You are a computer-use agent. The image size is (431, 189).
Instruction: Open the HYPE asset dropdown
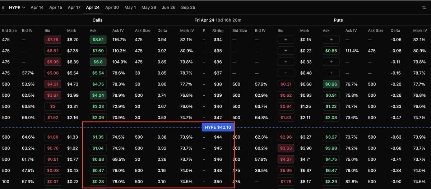[x=17, y=7]
